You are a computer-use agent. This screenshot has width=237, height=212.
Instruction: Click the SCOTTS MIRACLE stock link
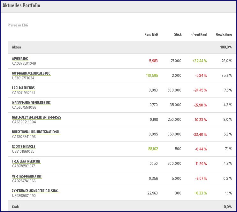click(24, 147)
